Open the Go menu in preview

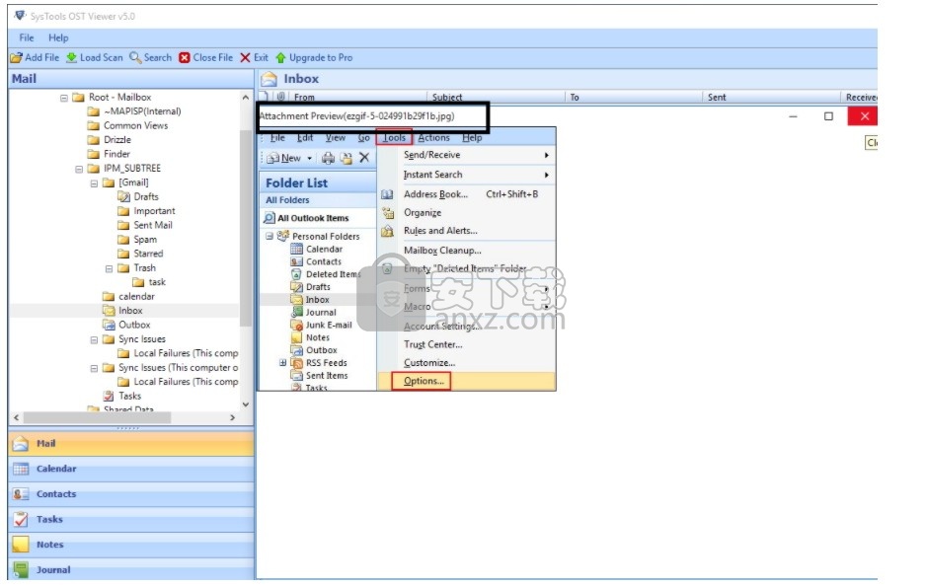point(363,137)
